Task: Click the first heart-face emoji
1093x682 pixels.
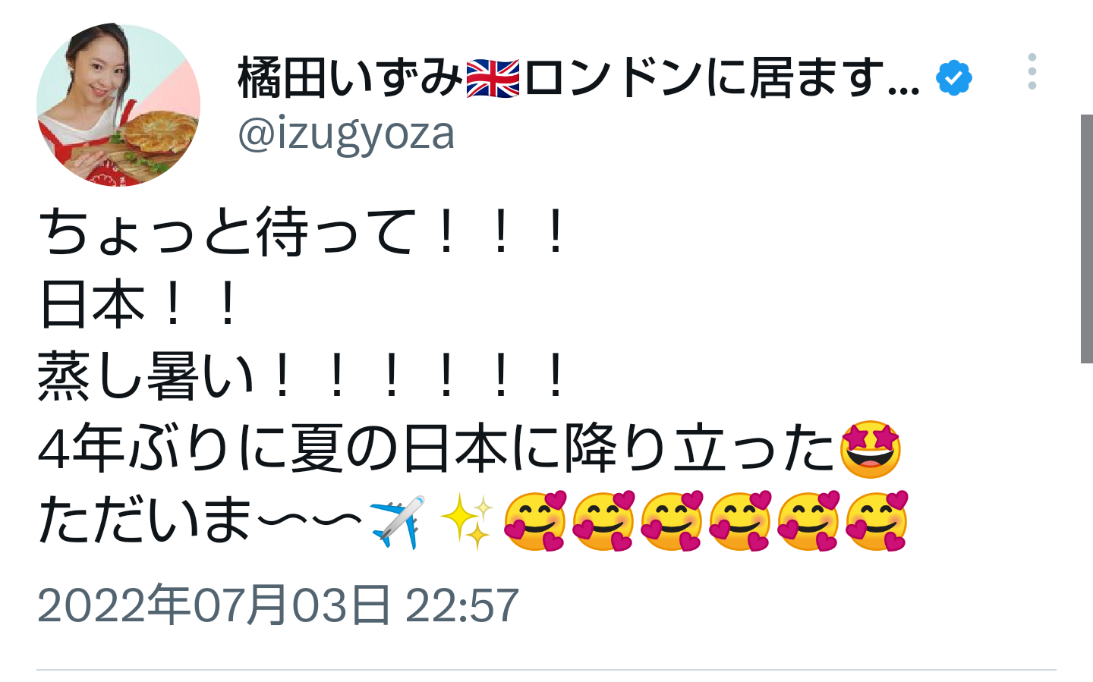Action: [x=535, y=521]
